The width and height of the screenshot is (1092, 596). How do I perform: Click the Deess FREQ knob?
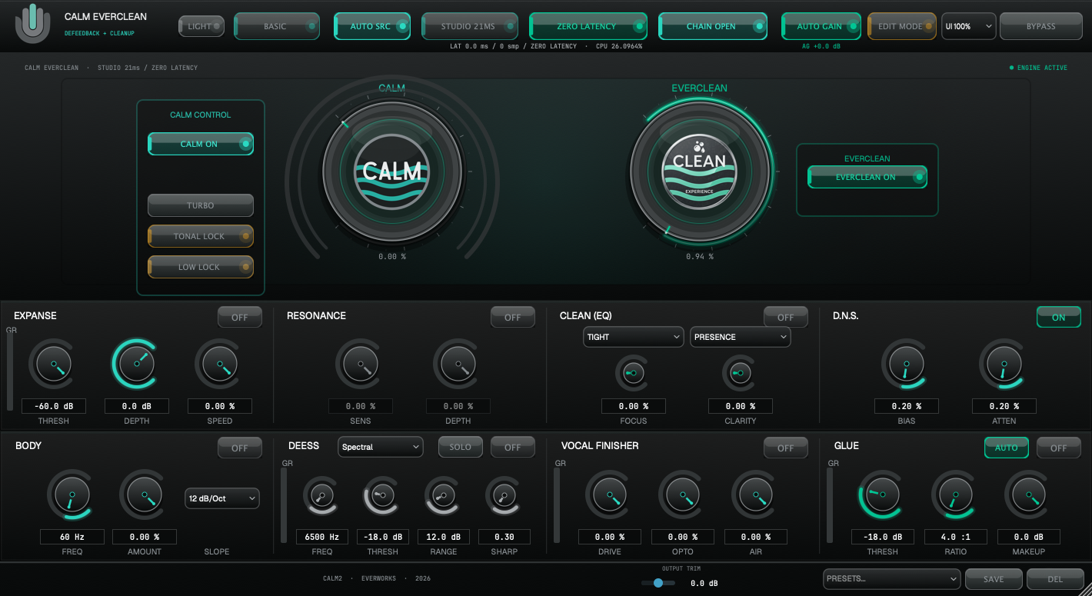[x=321, y=496]
